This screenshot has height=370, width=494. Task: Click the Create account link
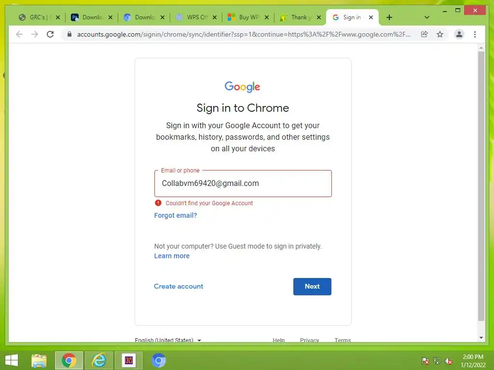click(178, 286)
